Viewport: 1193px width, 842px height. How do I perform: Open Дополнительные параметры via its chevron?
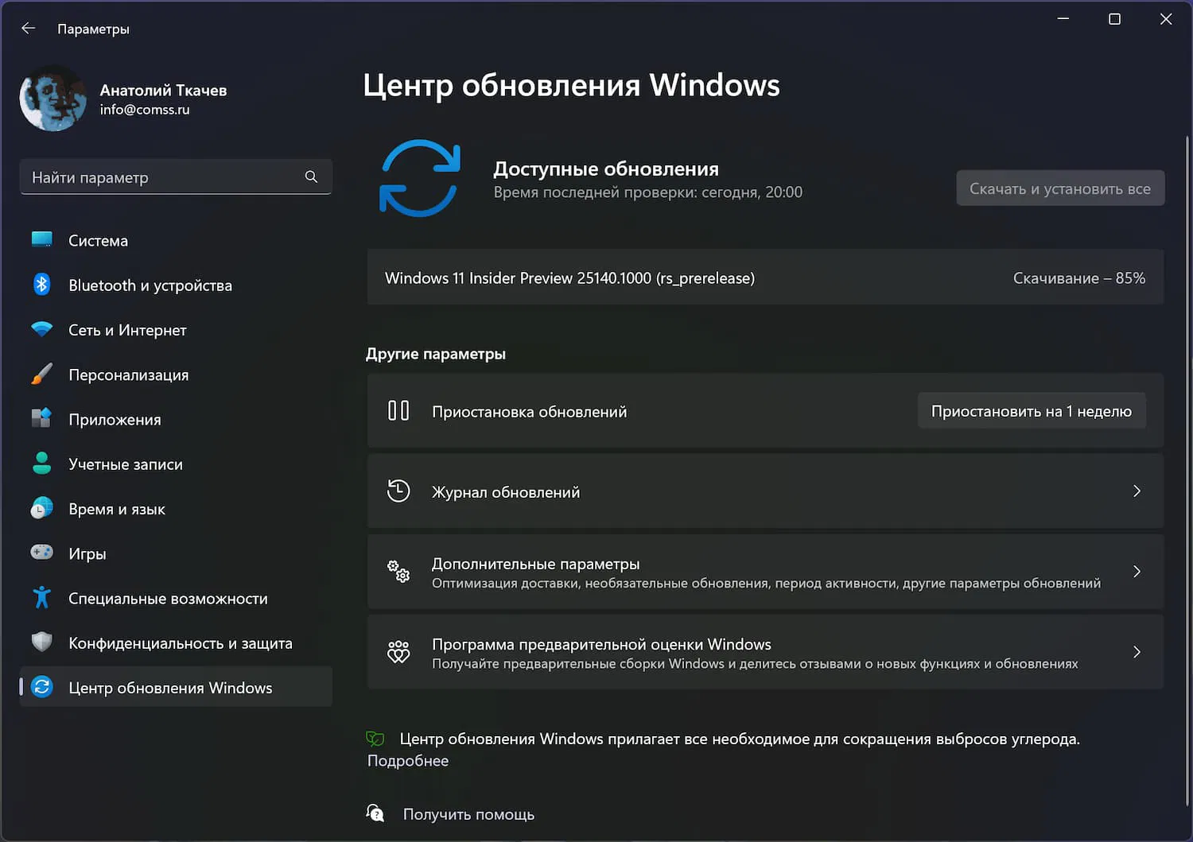(x=1137, y=572)
